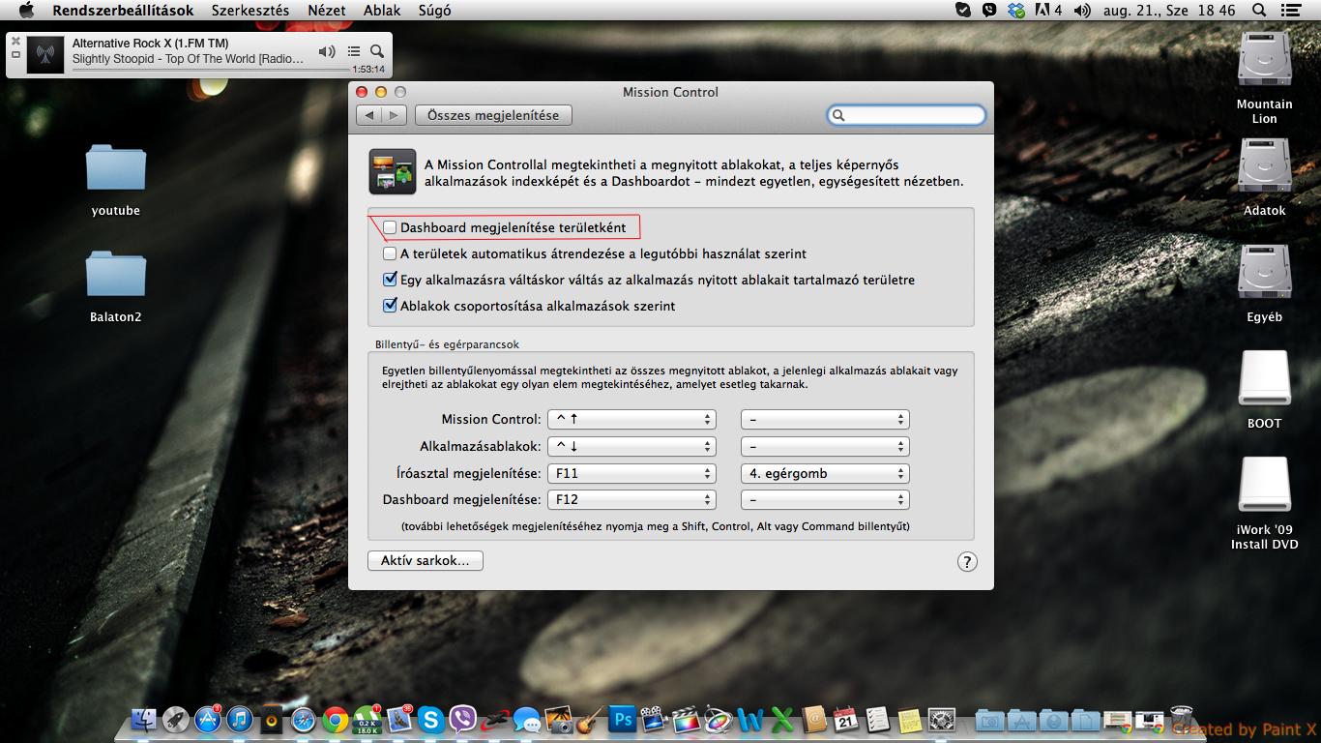Go back with the left arrow button
1321x743 pixels.
point(369,115)
